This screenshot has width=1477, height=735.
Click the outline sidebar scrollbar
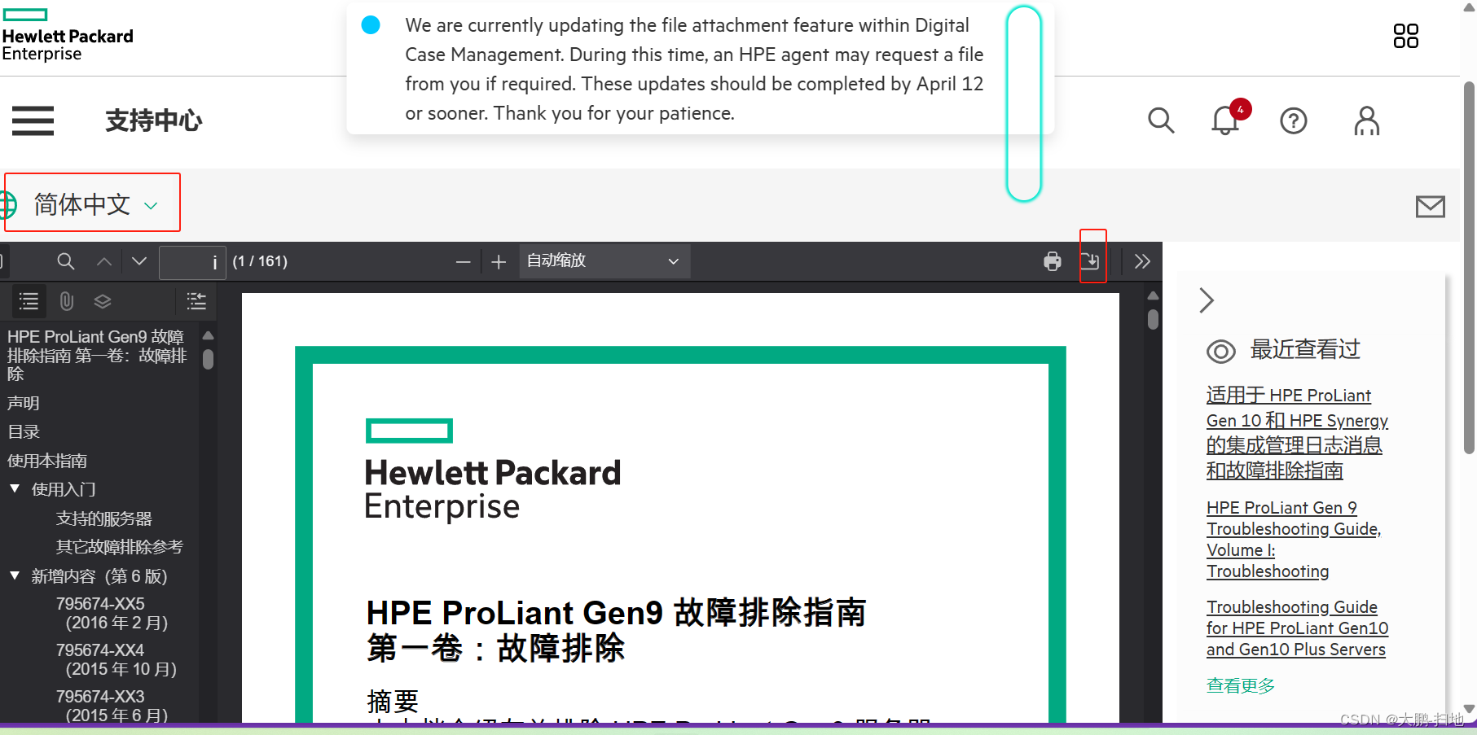(x=209, y=359)
